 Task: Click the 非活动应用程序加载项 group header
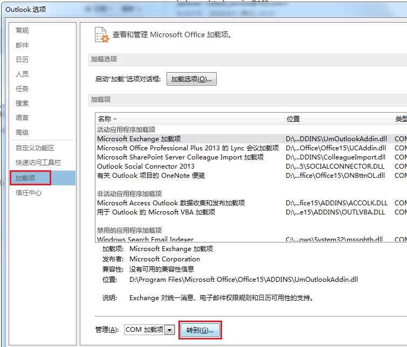[129, 193]
